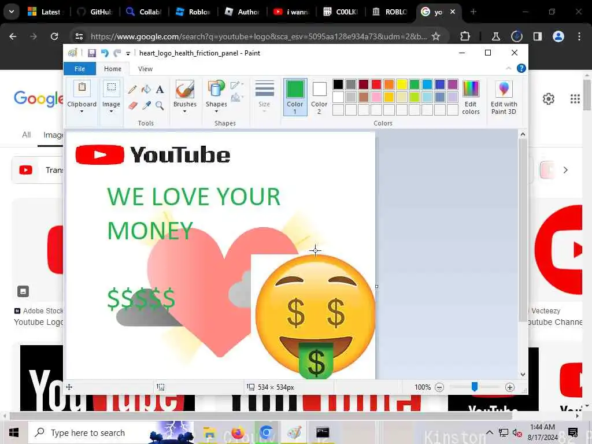
Task: Open Edit colors dialog
Action: tap(471, 97)
